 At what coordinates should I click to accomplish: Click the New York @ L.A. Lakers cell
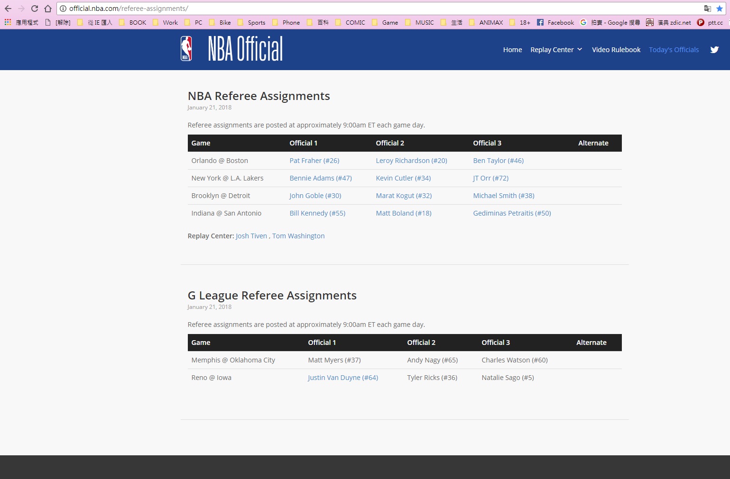(227, 178)
